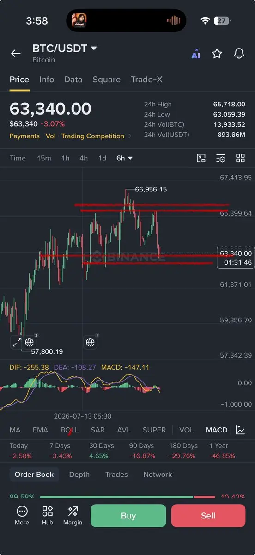The height and width of the screenshot is (555, 255).
Task: Tap the 57,800.19 low price marker
Action: pyautogui.click(x=47, y=351)
